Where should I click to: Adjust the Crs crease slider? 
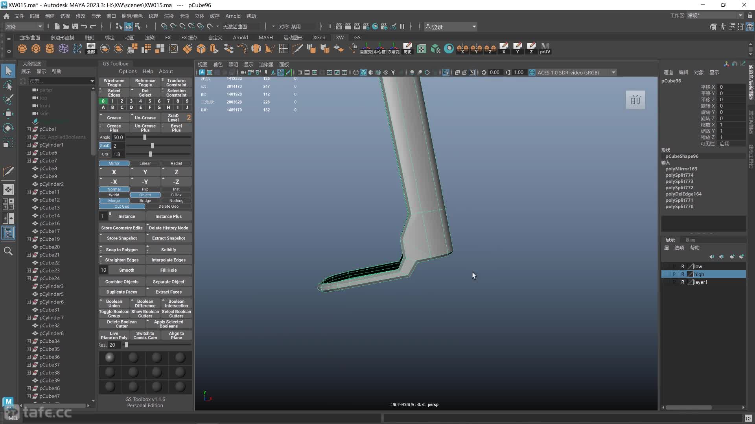[x=151, y=154]
